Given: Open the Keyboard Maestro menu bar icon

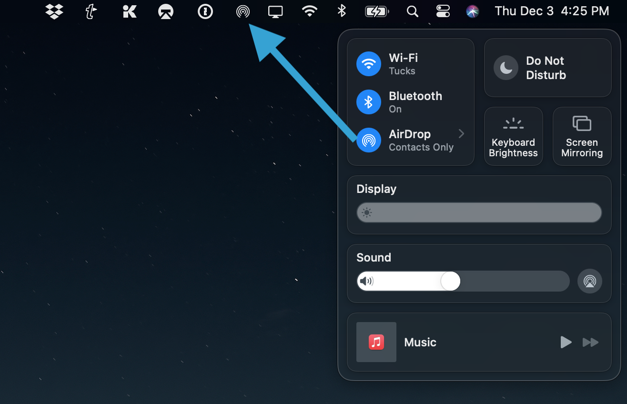Looking at the screenshot, I should tap(129, 11).
